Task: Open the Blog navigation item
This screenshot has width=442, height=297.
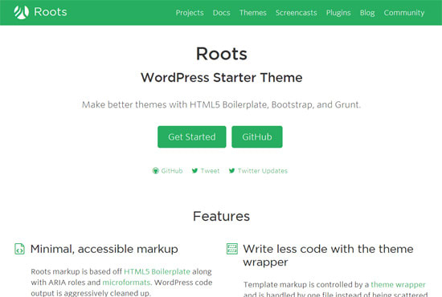Action: 367,13
